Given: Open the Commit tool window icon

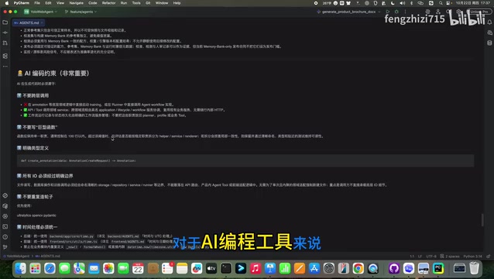Looking at the screenshot, I should click(x=5, y=33).
